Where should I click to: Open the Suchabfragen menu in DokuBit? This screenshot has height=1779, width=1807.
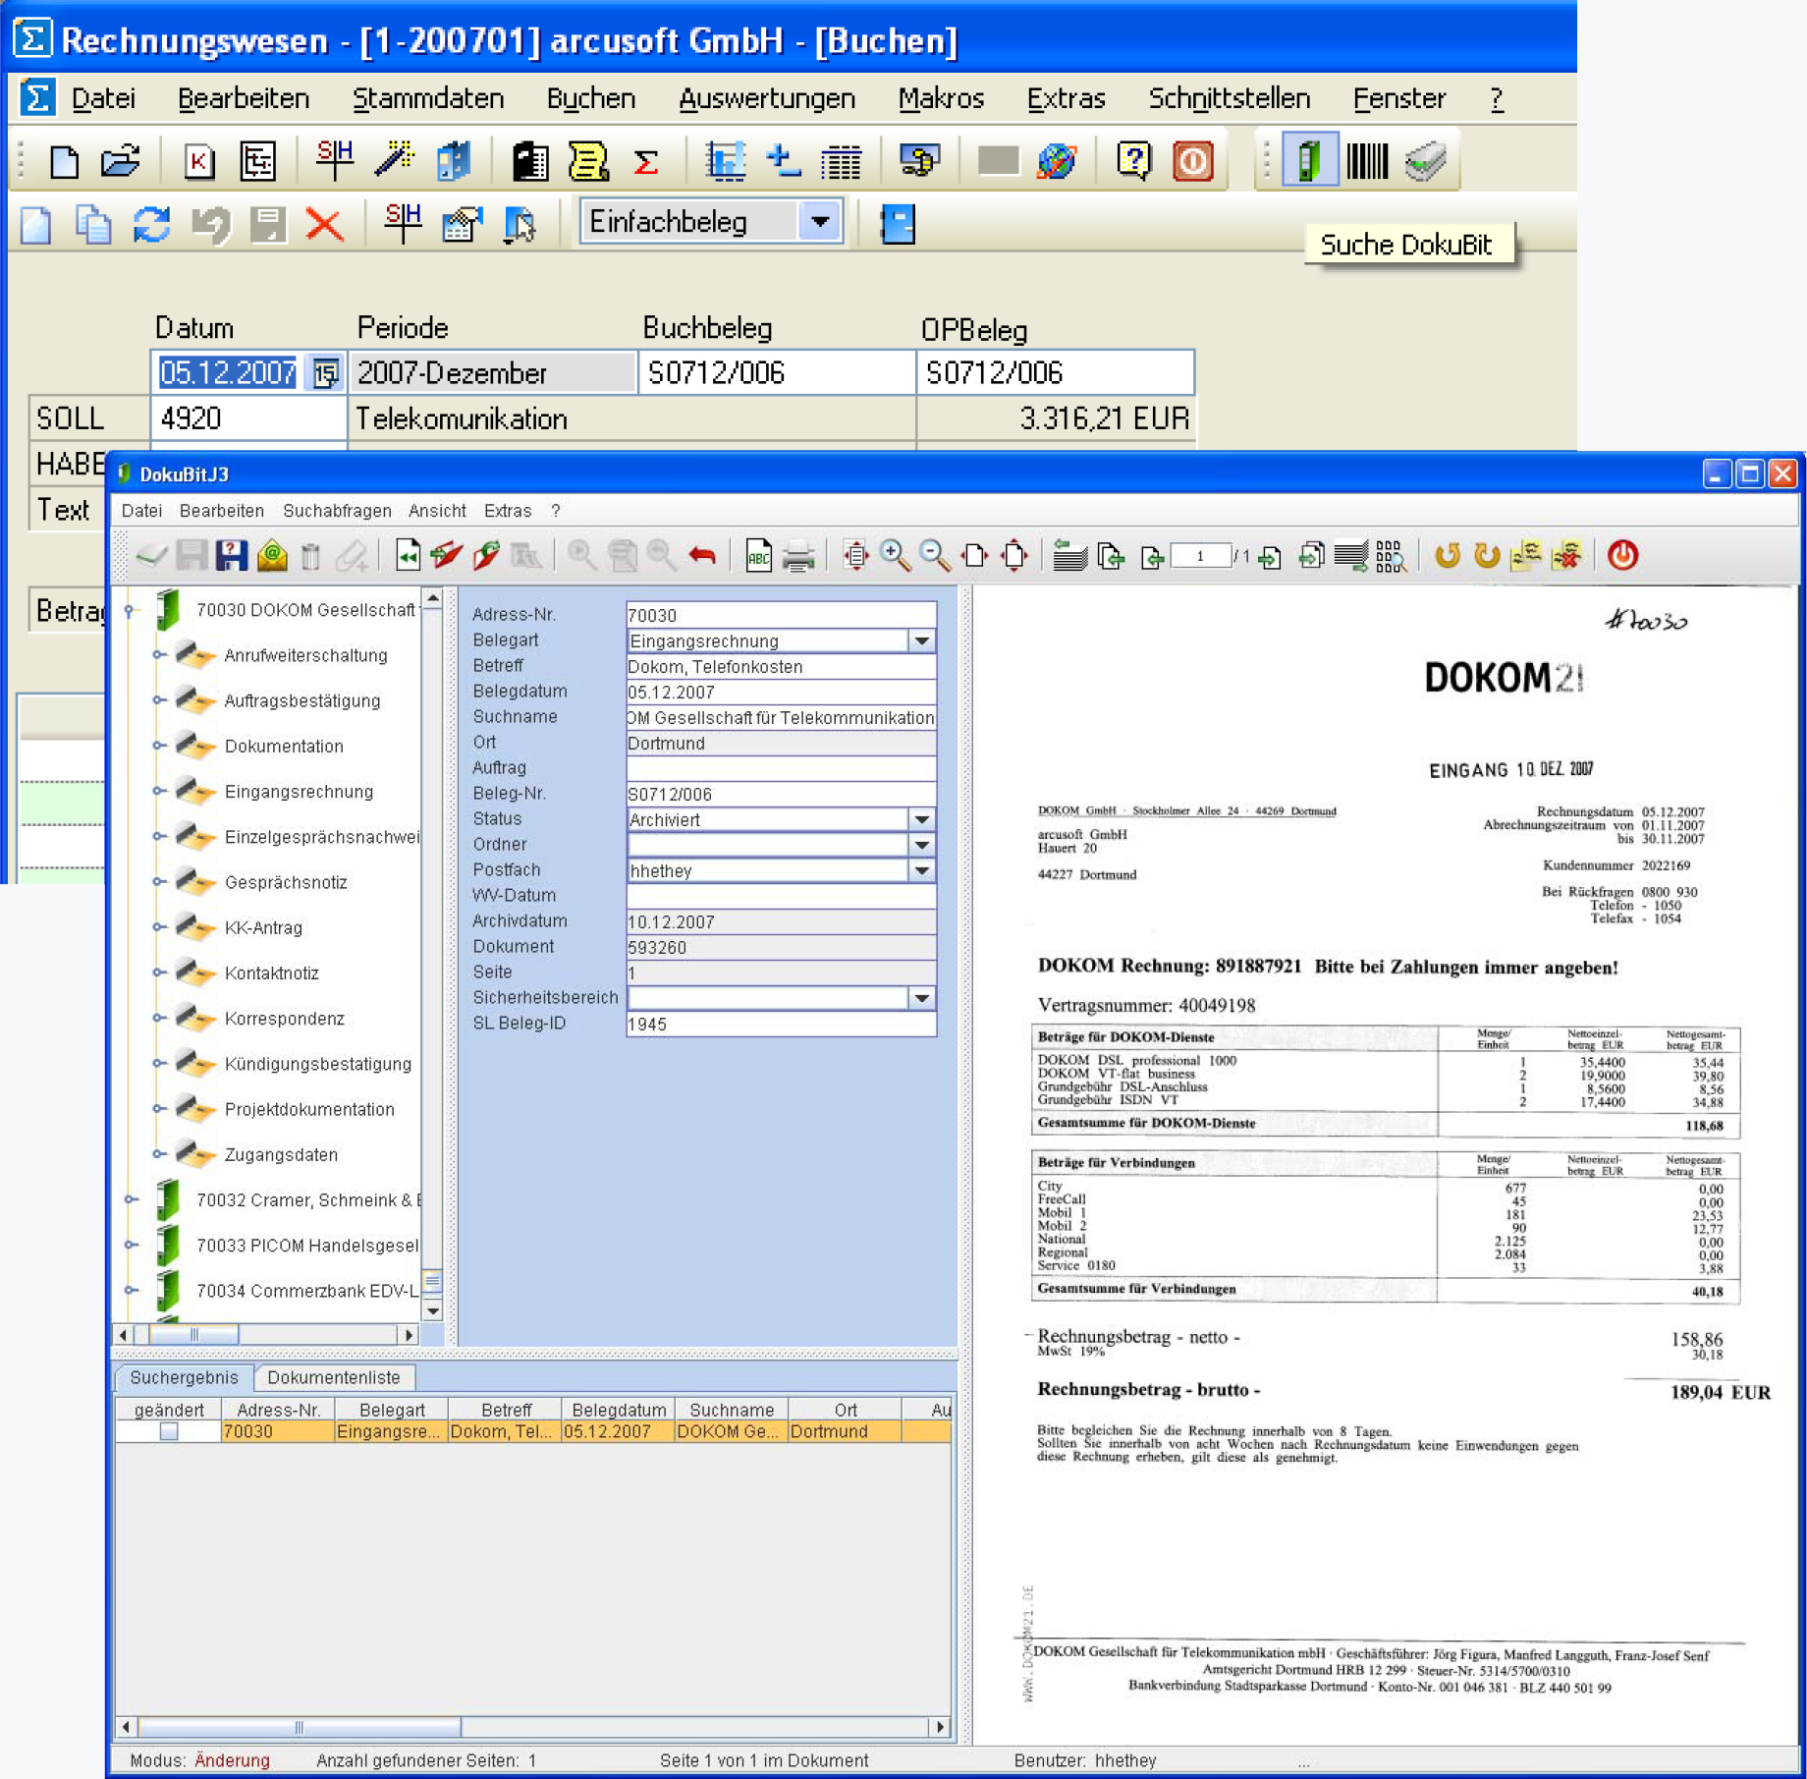[x=337, y=511]
